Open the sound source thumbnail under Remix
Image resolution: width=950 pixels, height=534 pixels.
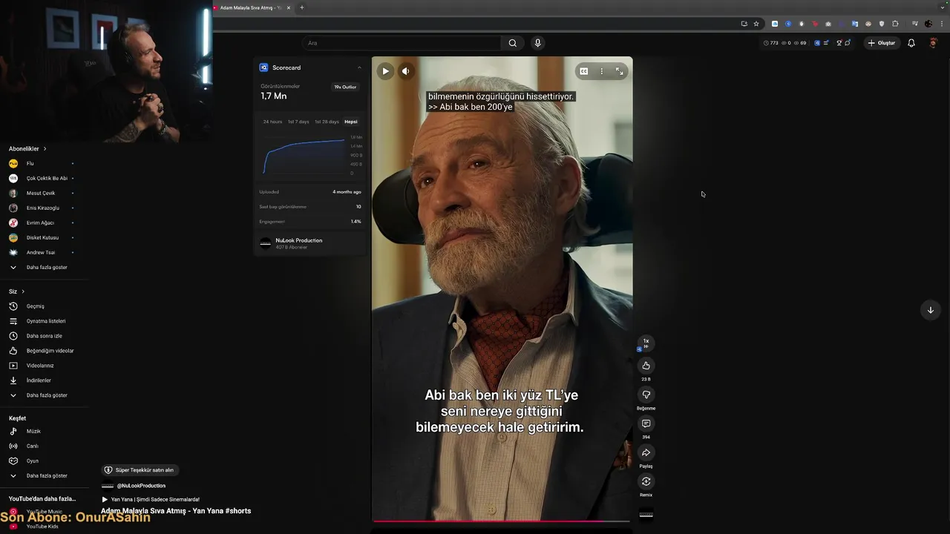click(646, 514)
